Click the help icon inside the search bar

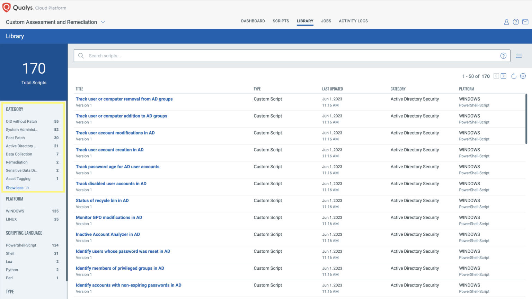tap(503, 55)
